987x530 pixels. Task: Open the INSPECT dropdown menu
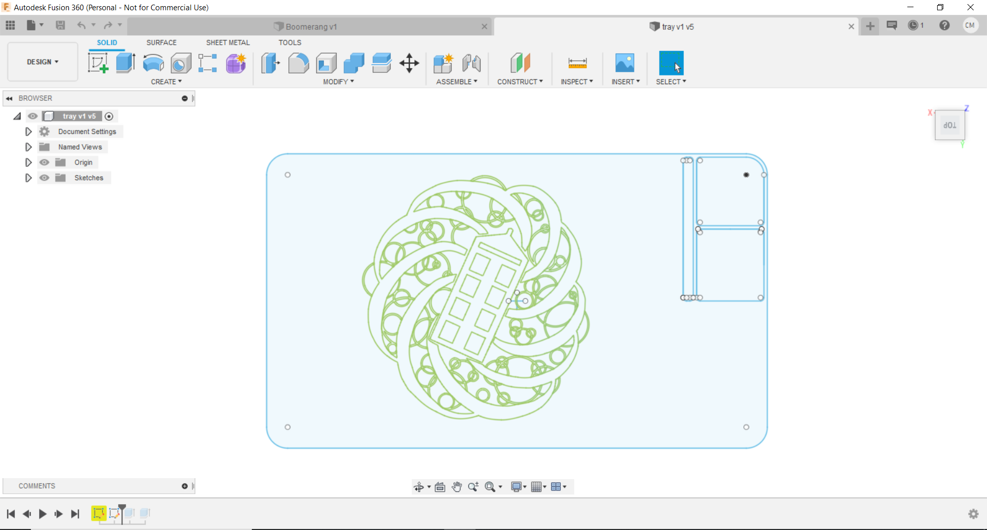tap(577, 82)
